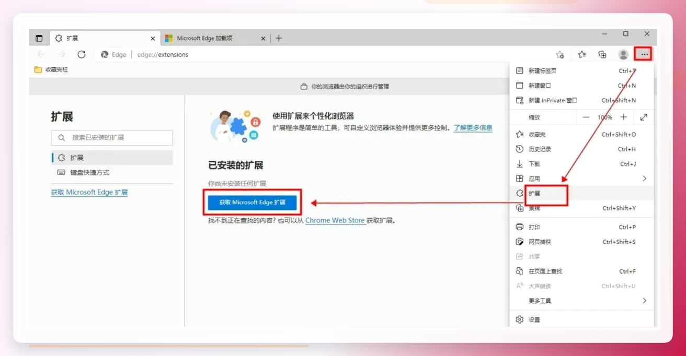Expand the 应用 submenu

coord(581,179)
